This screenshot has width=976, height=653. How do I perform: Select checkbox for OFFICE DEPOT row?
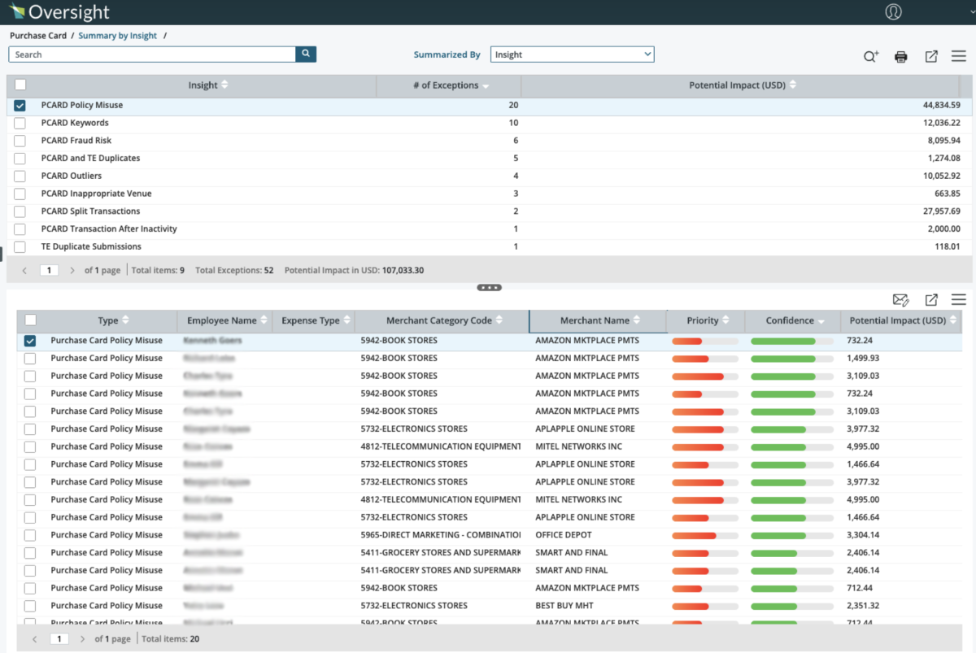tap(30, 535)
